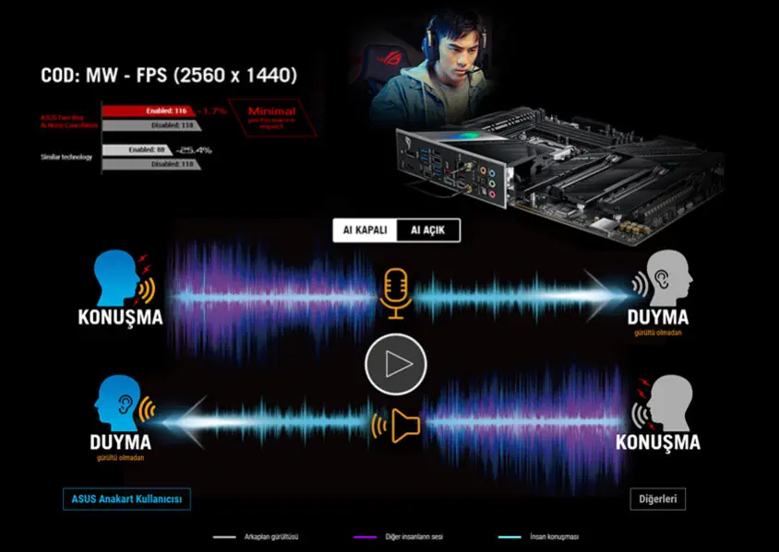The width and height of the screenshot is (779, 552).
Task: Click Arkaplan gürültüsü legend entry
Action: tap(256, 536)
